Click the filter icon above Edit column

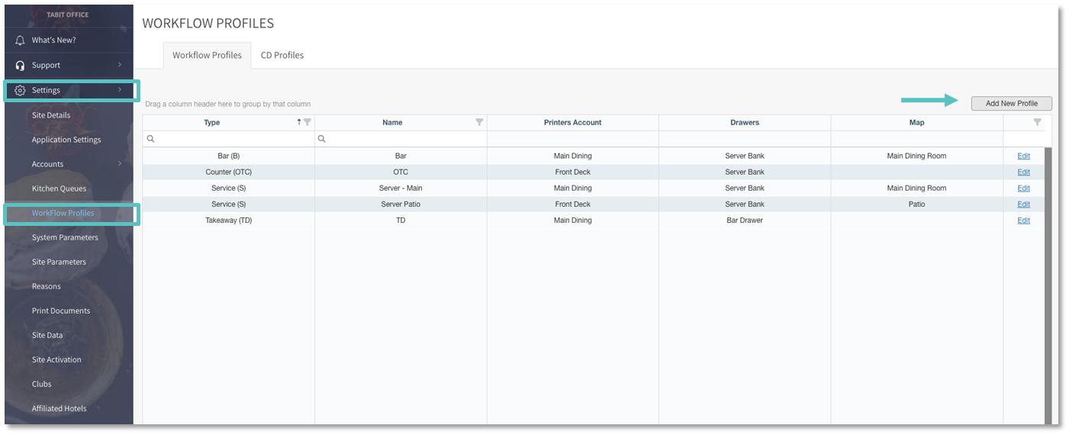[x=1037, y=122]
